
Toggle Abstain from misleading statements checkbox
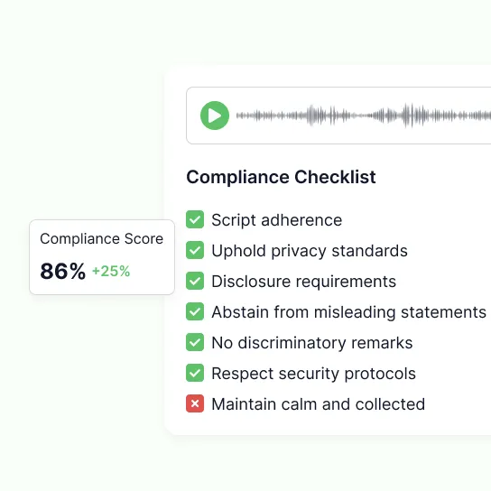195,311
